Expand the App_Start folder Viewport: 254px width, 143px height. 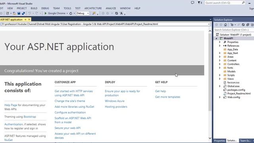pos(220,53)
